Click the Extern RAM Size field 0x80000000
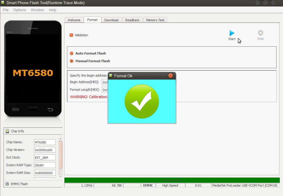 tap(45, 173)
